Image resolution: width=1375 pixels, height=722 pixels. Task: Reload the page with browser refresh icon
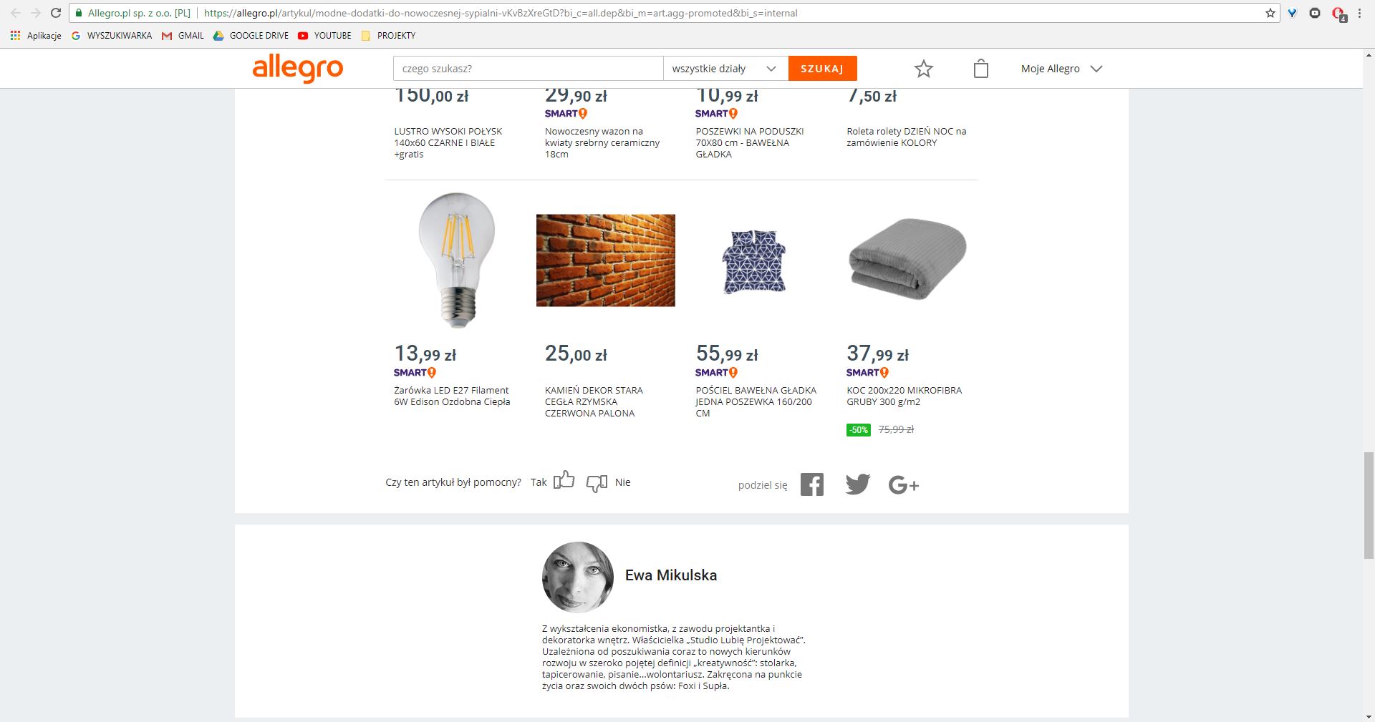56,13
